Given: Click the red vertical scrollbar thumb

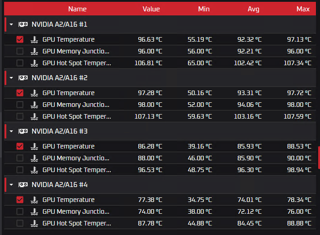Looking at the screenshot, I should 319,158.
